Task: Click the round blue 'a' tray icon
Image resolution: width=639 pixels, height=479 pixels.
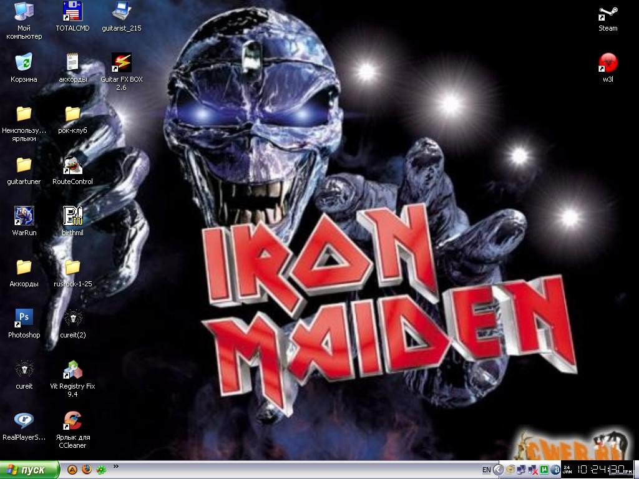Action: pyautogui.click(x=555, y=470)
